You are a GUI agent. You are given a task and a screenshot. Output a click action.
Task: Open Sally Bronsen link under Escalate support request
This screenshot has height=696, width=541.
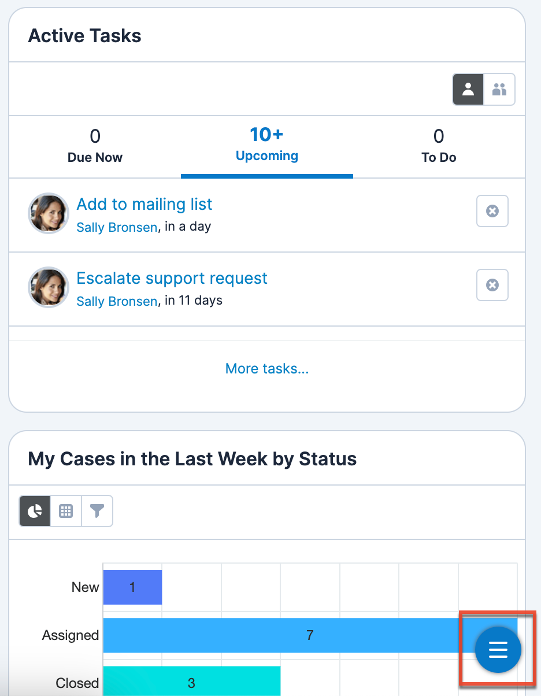click(x=117, y=301)
